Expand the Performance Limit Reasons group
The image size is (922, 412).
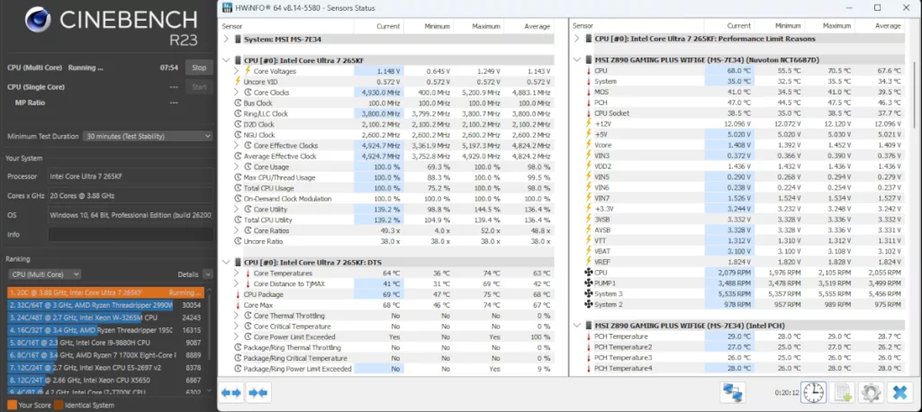(x=577, y=39)
